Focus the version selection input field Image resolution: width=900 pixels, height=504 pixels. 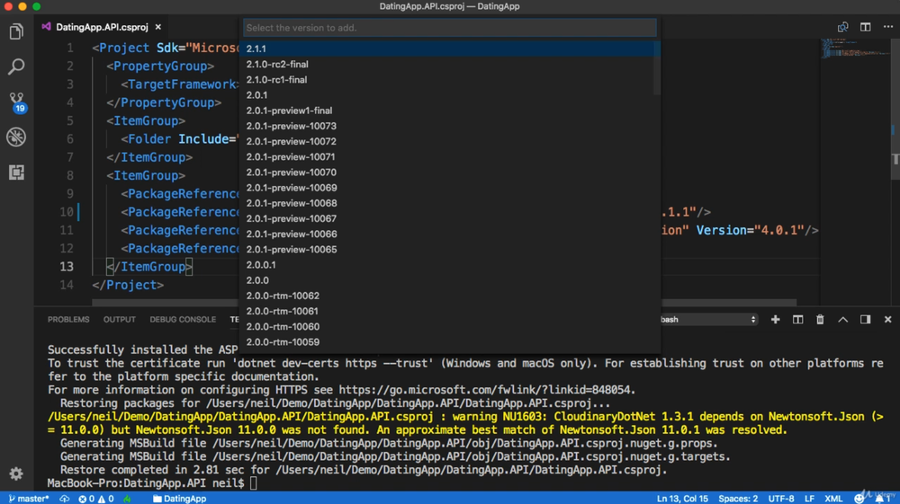(449, 28)
